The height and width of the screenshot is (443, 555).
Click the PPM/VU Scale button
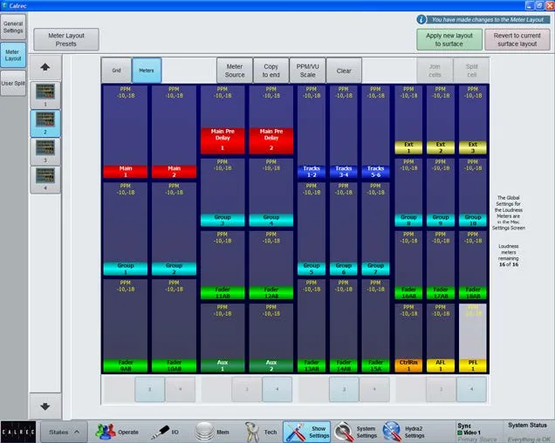coord(307,71)
